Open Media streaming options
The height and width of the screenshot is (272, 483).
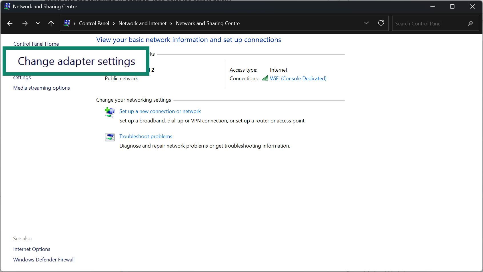41,88
